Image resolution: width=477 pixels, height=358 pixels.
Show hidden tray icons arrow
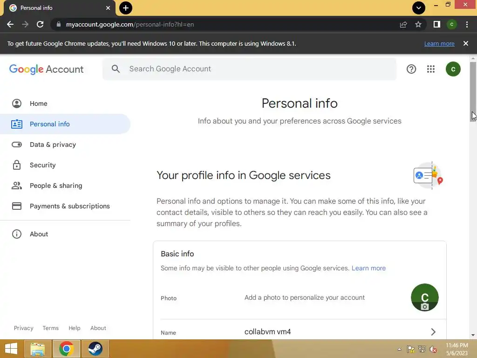(x=399, y=349)
